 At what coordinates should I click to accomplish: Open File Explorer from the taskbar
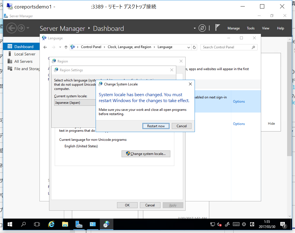pyautogui.click(x=65, y=224)
